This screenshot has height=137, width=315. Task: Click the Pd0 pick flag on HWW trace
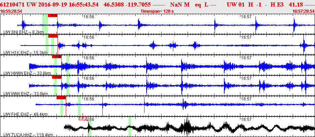57,57
